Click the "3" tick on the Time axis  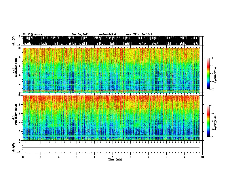point(77,157)
